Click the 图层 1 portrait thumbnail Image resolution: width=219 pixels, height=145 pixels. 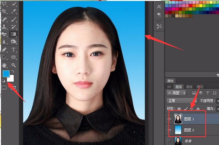(178, 119)
